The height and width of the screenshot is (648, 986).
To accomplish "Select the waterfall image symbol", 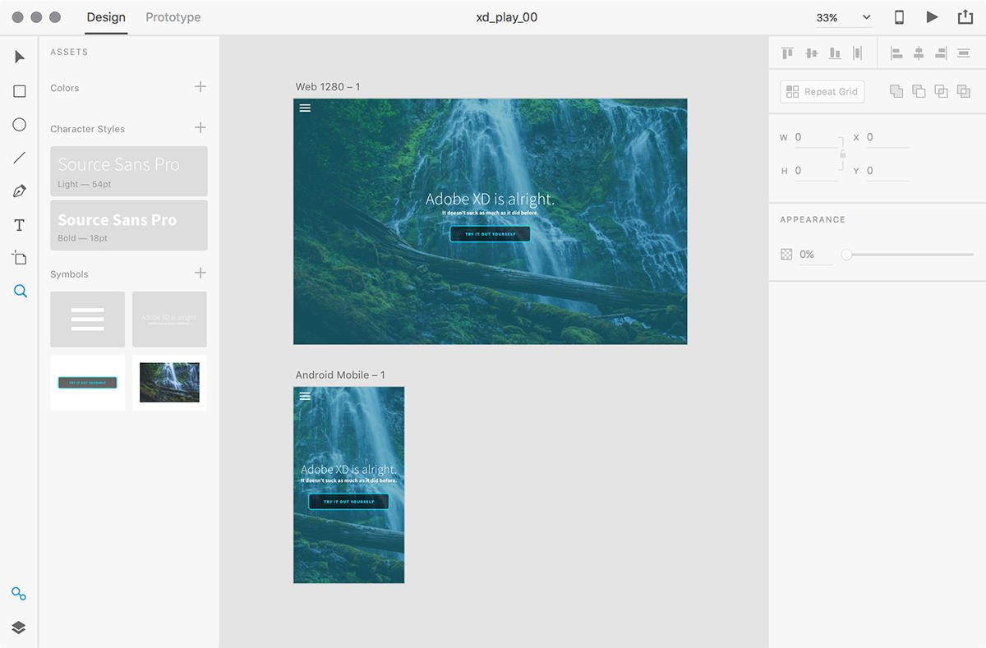I will [169, 383].
